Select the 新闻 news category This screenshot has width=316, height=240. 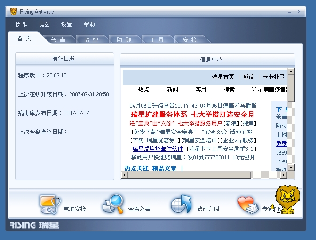click(x=172, y=89)
